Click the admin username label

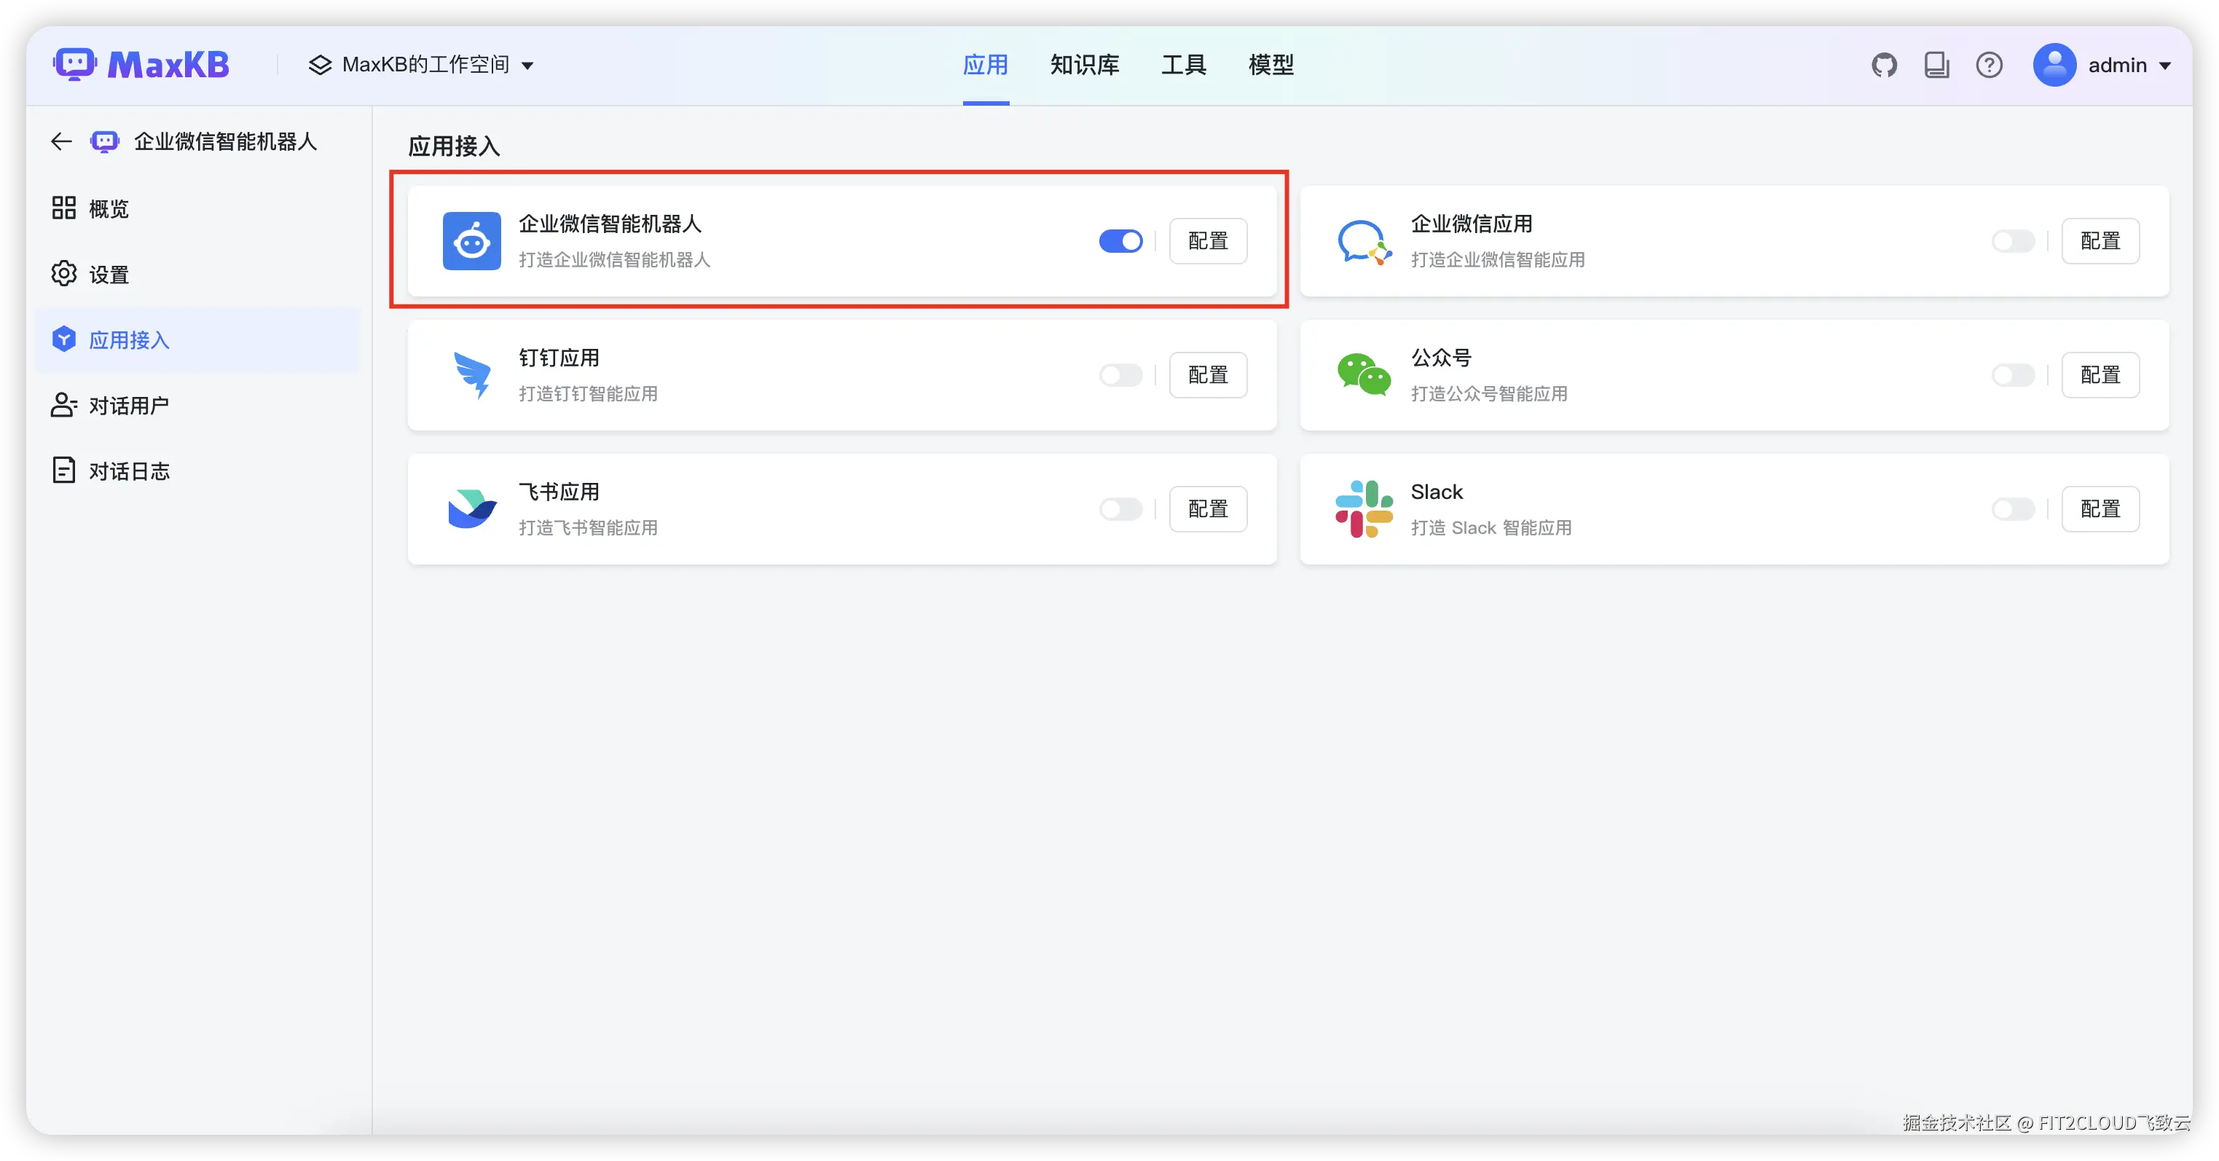pyautogui.click(x=2116, y=66)
